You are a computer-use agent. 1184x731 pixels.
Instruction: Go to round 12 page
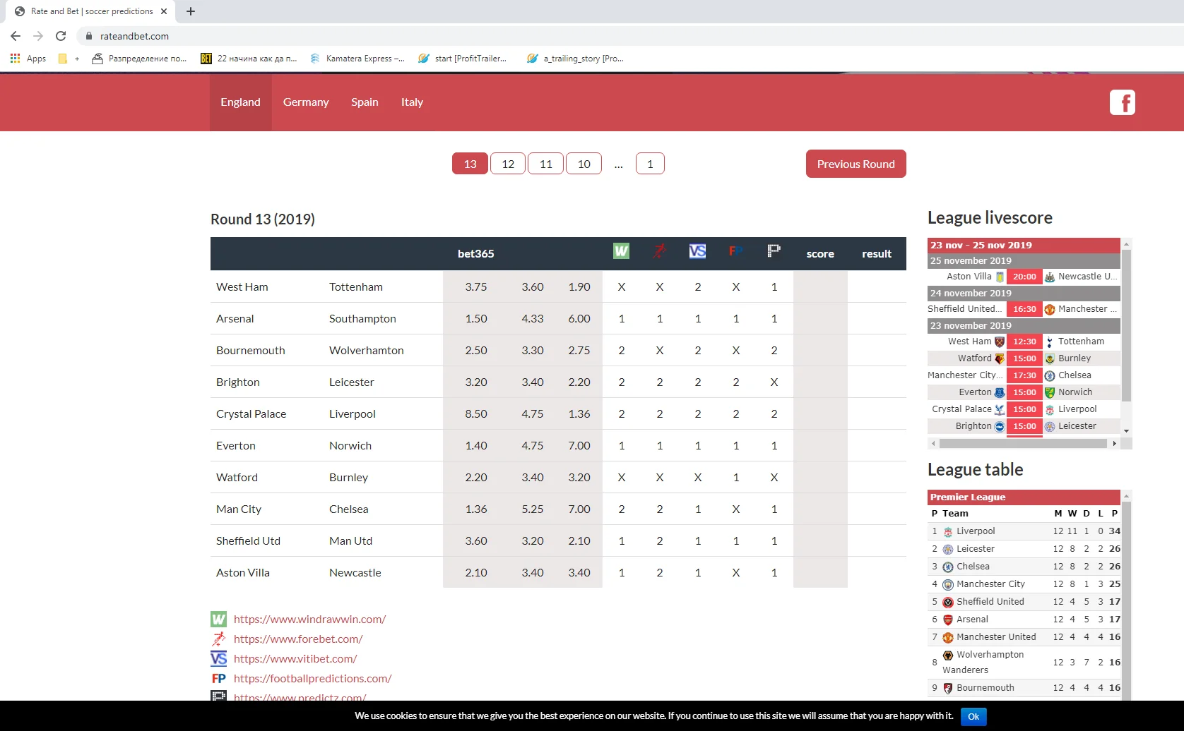point(508,164)
